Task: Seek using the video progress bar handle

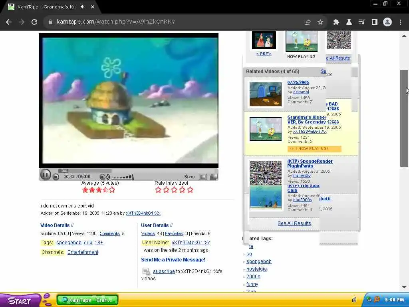Action: (x=63, y=171)
